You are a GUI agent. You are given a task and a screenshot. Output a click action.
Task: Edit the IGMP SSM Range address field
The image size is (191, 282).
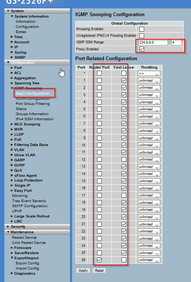(x=153, y=43)
